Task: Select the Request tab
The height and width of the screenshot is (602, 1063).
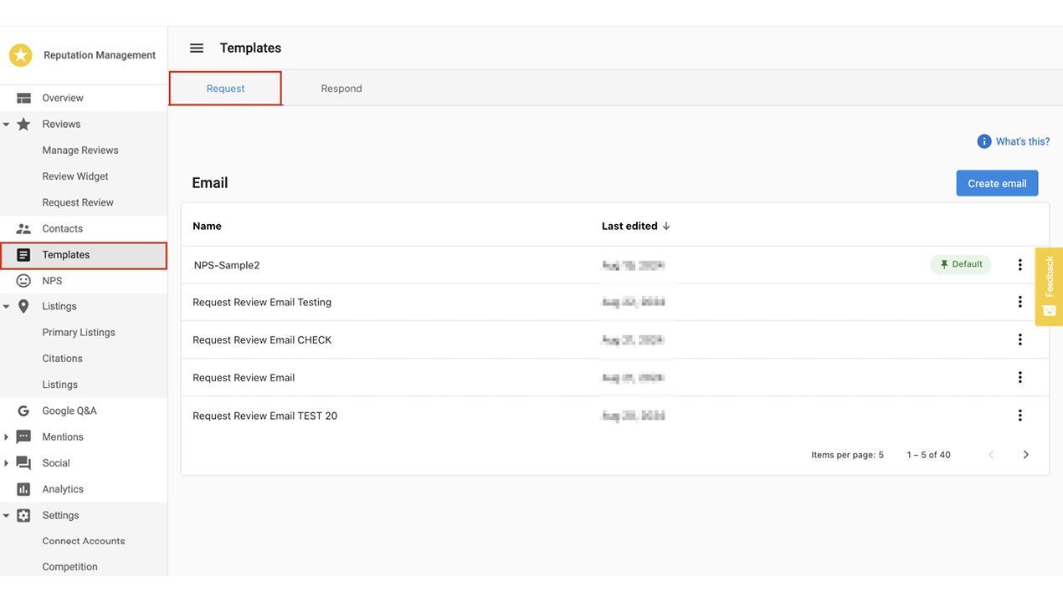Action: click(x=225, y=89)
